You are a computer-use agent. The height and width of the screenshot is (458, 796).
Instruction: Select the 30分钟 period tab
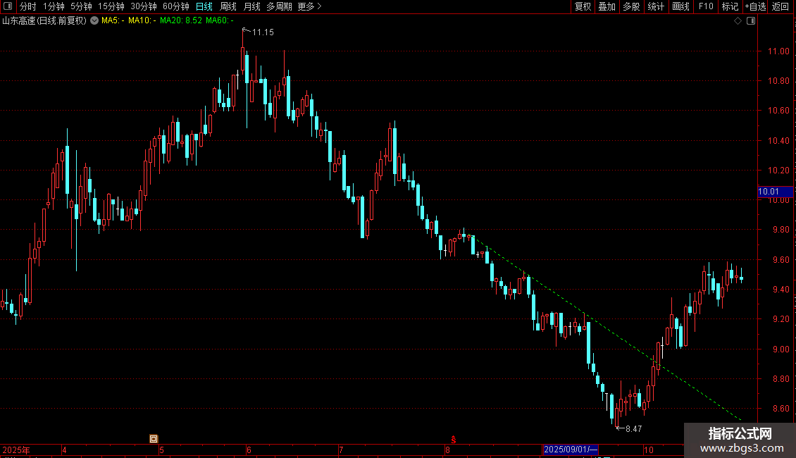(x=144, y=6)
